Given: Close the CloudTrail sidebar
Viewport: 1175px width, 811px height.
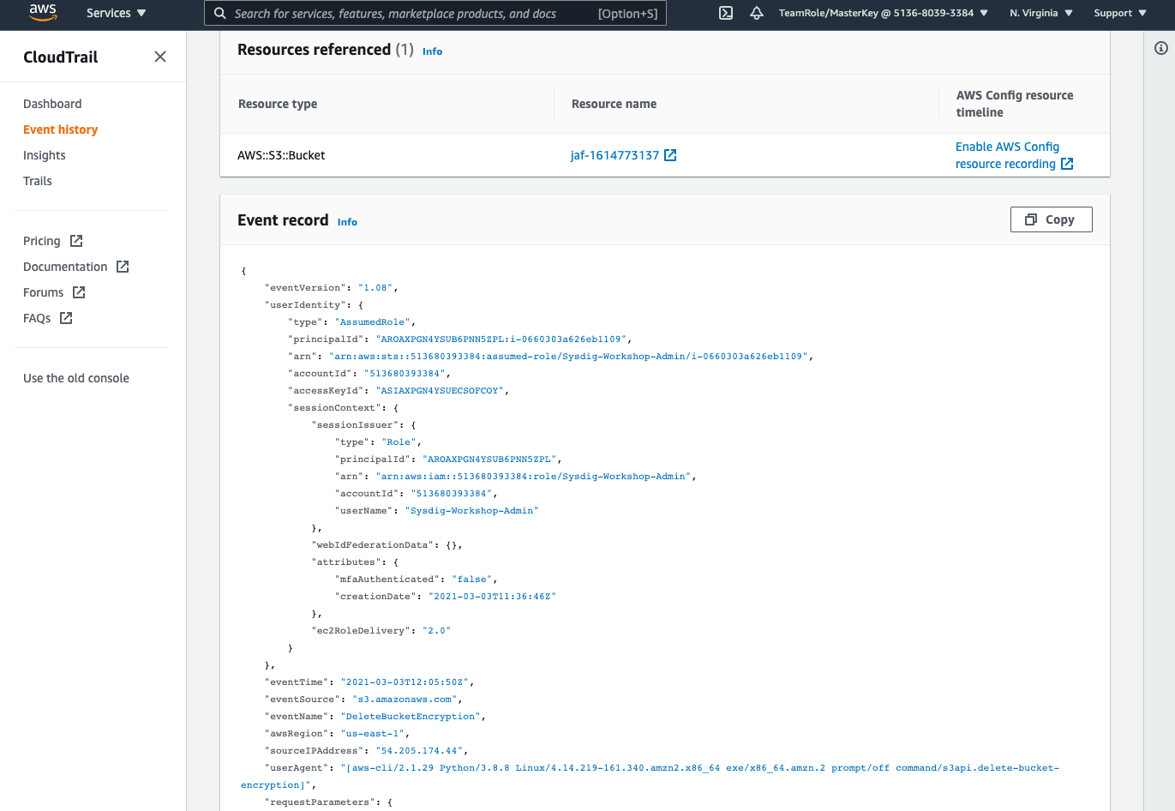Looking at the screenshot, I should pyautogui.click(x=160, y=57).
